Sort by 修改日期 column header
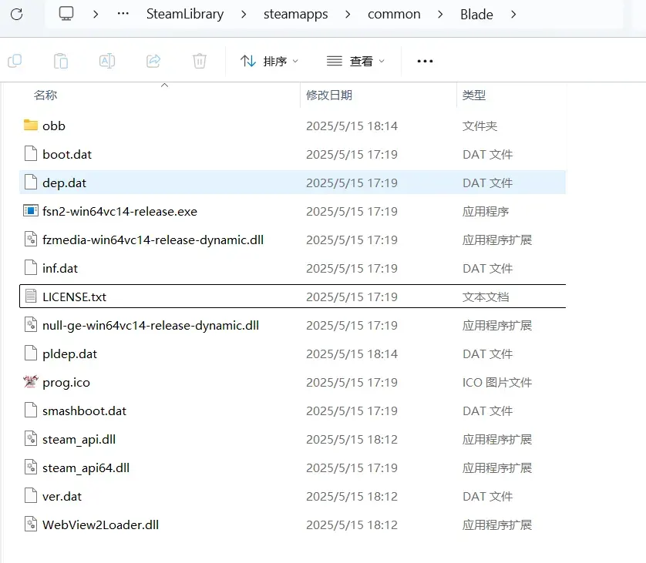646x563 pixels. 328,95
